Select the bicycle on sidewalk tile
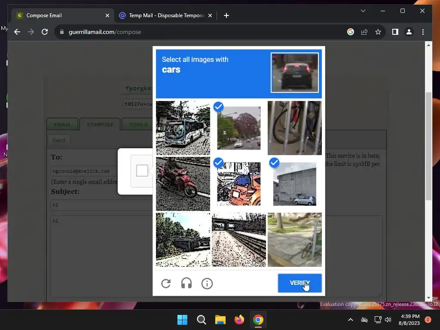The height and width of the screenshot is (330, 440). pos(295,240)
